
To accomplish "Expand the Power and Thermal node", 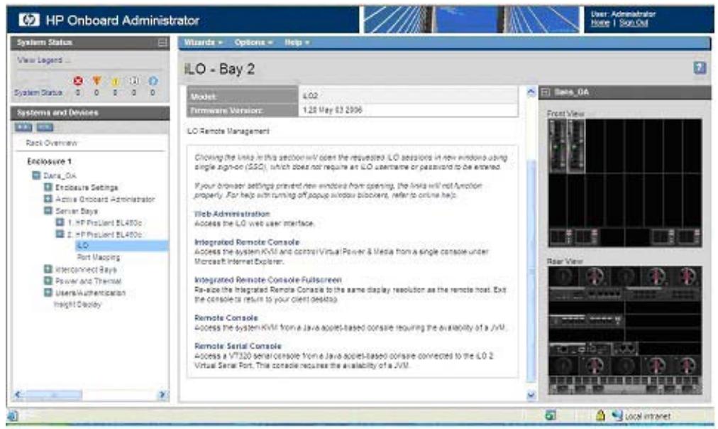I will point(48,281).
